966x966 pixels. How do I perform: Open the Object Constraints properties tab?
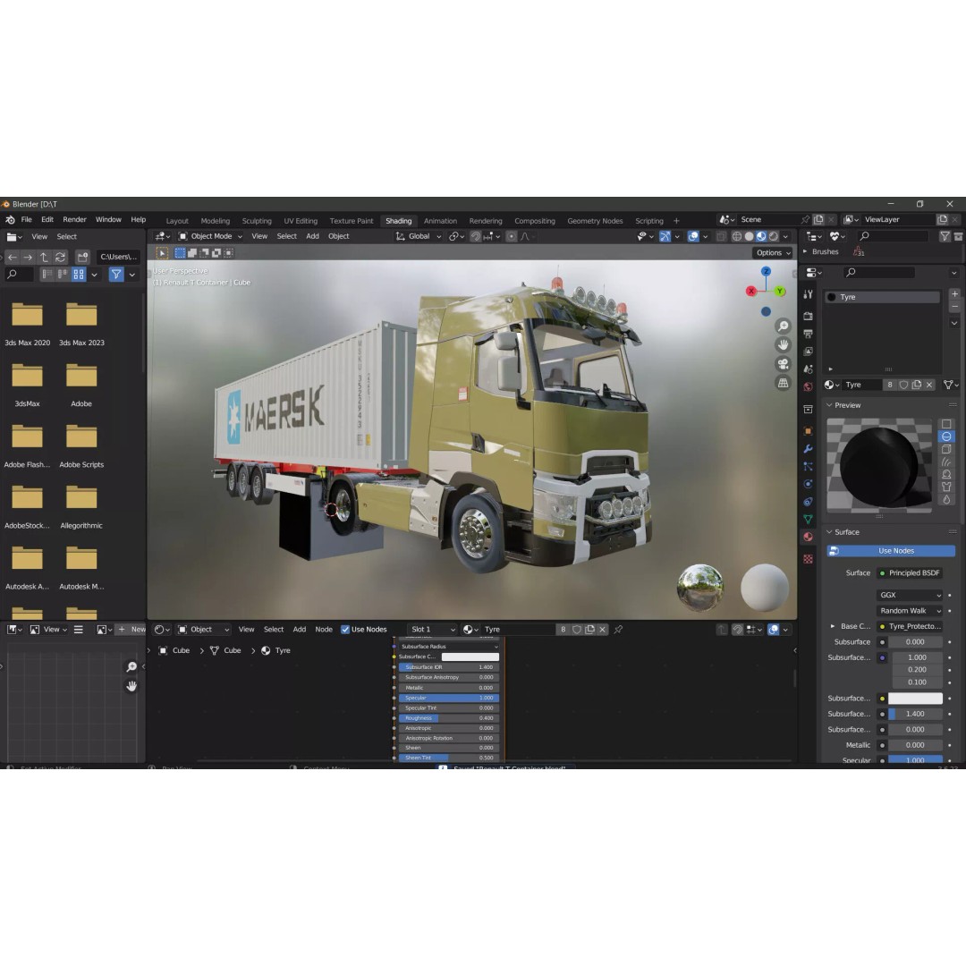click(x=808, y=502)
